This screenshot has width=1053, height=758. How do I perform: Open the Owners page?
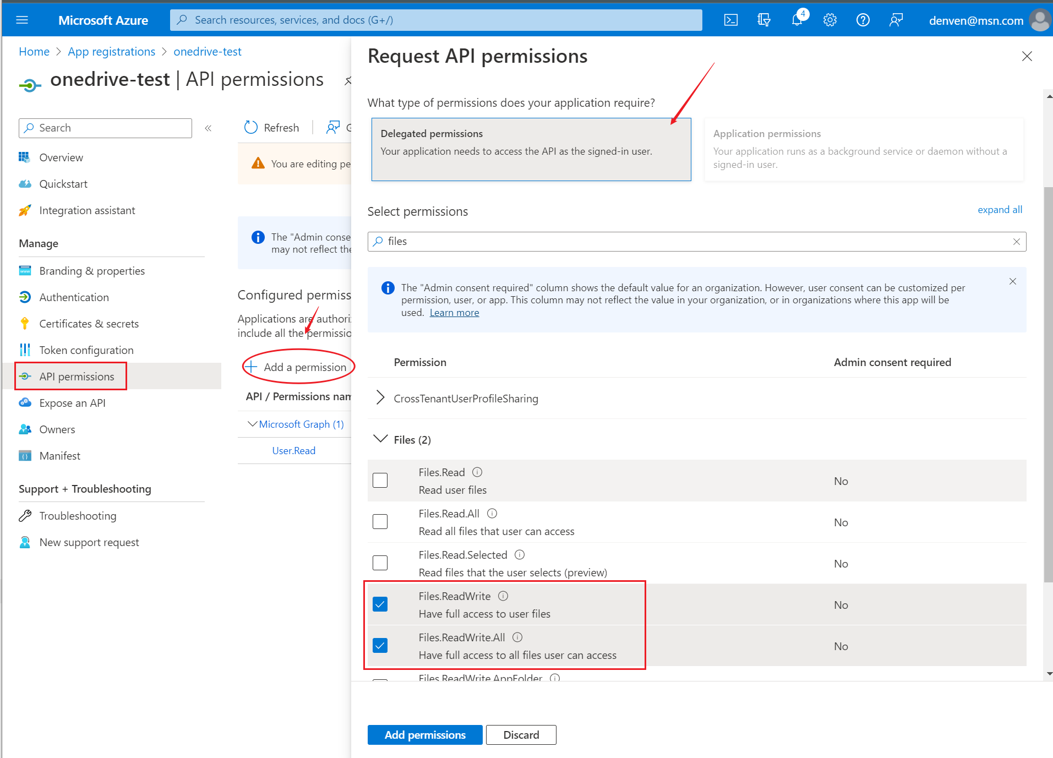[57, 429]
